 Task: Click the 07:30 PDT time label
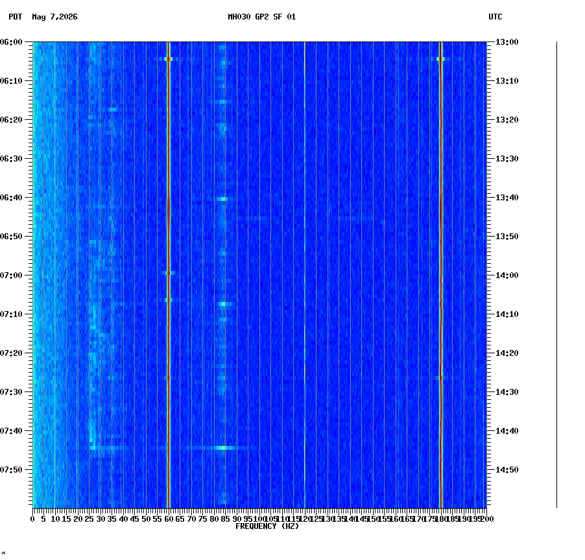pos(11,392)
